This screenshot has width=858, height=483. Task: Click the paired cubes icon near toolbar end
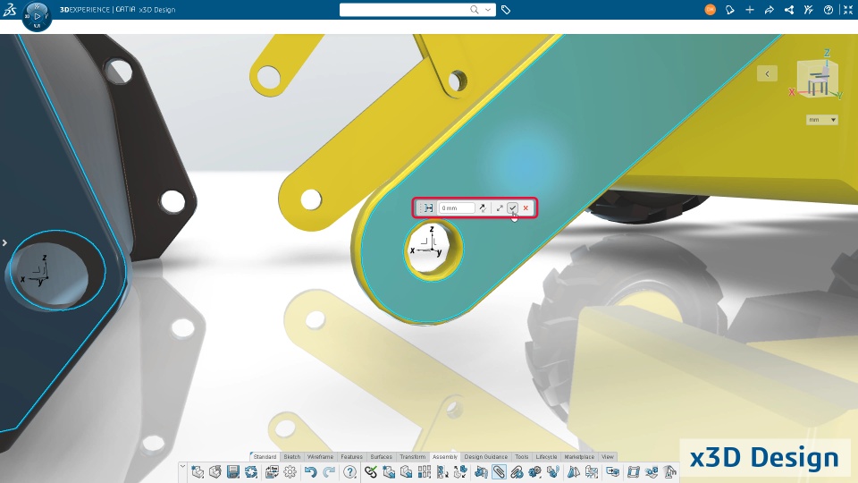pyautogui.click(x=652, y=472)
